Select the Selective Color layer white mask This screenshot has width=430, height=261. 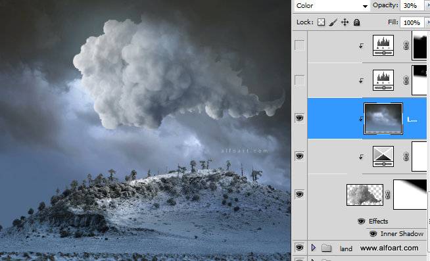point(419,156)
